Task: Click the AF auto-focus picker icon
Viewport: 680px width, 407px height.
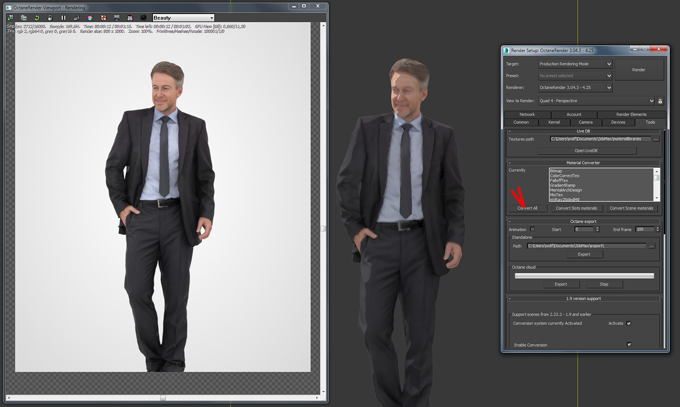Action: [x=77, y=18]
